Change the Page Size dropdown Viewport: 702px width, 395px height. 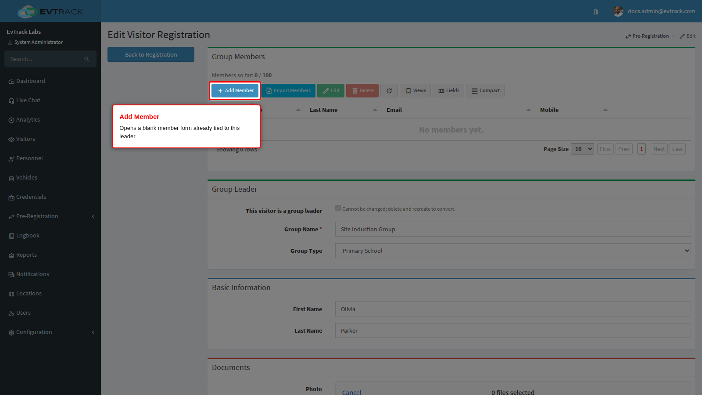[x=582, y=149]
